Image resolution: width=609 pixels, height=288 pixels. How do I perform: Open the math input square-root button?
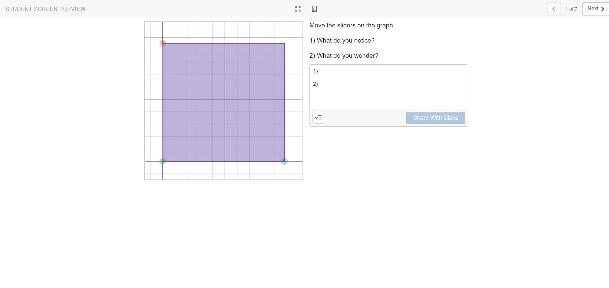(318, 118)
